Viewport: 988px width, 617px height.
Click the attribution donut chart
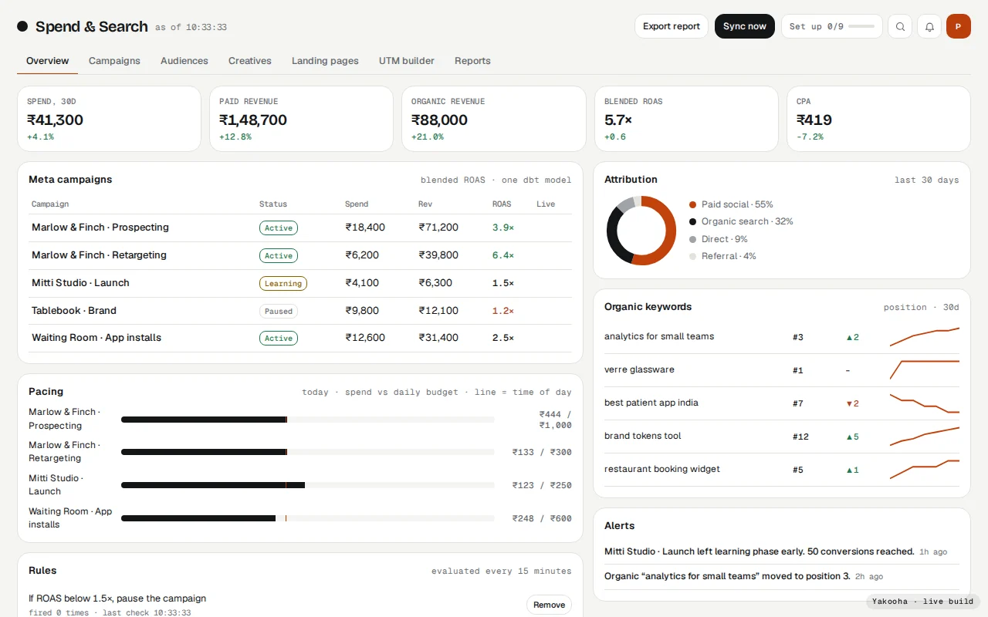tap(641, 231)
